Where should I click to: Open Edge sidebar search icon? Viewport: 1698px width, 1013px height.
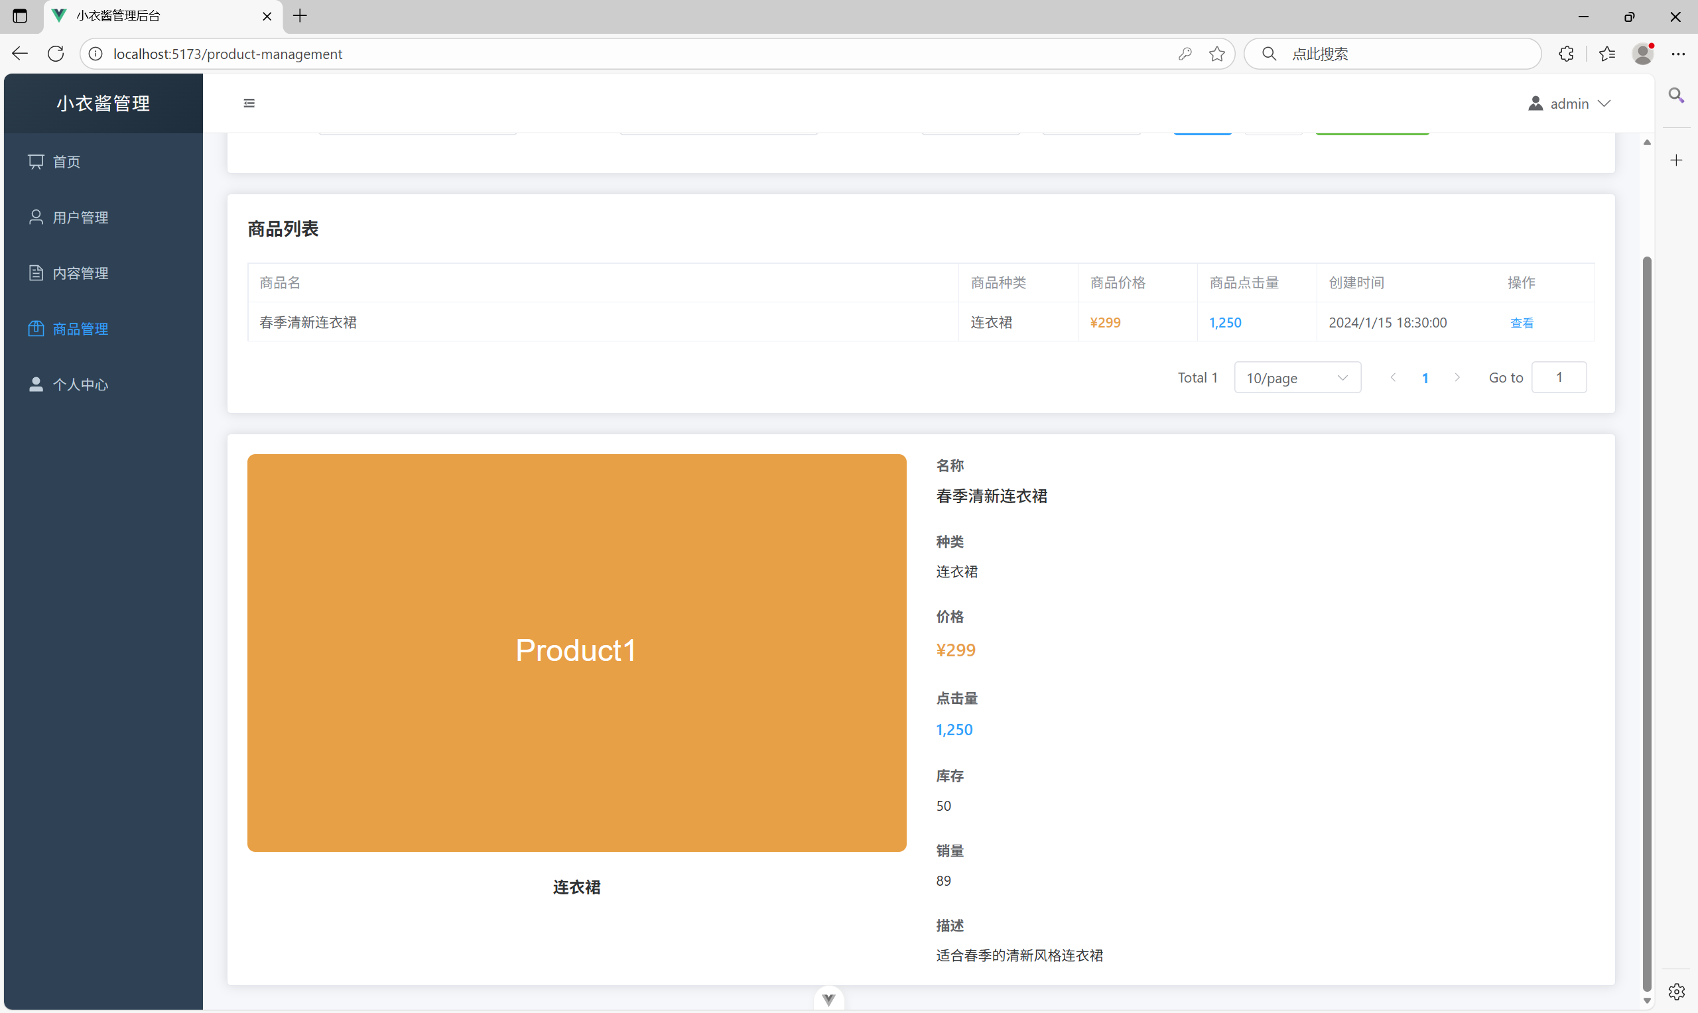point(1676,95)
